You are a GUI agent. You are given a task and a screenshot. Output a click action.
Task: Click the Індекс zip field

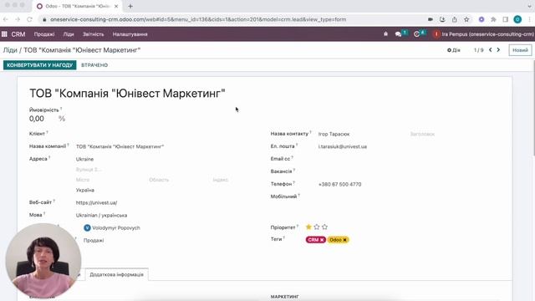[x=221, y=180]
